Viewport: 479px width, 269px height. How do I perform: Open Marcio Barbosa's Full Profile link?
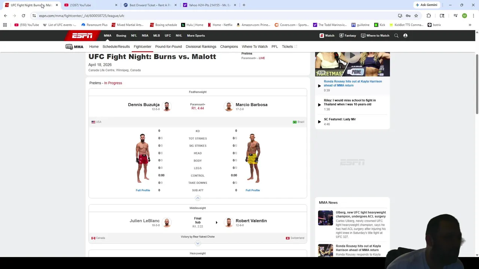pos(253,191)
